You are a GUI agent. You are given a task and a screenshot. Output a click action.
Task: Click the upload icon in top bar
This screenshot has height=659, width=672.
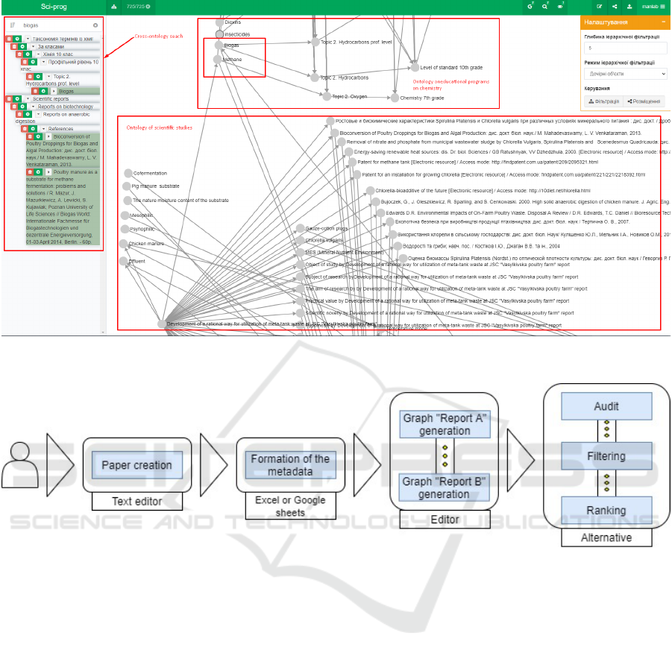[x=629, y=6]
